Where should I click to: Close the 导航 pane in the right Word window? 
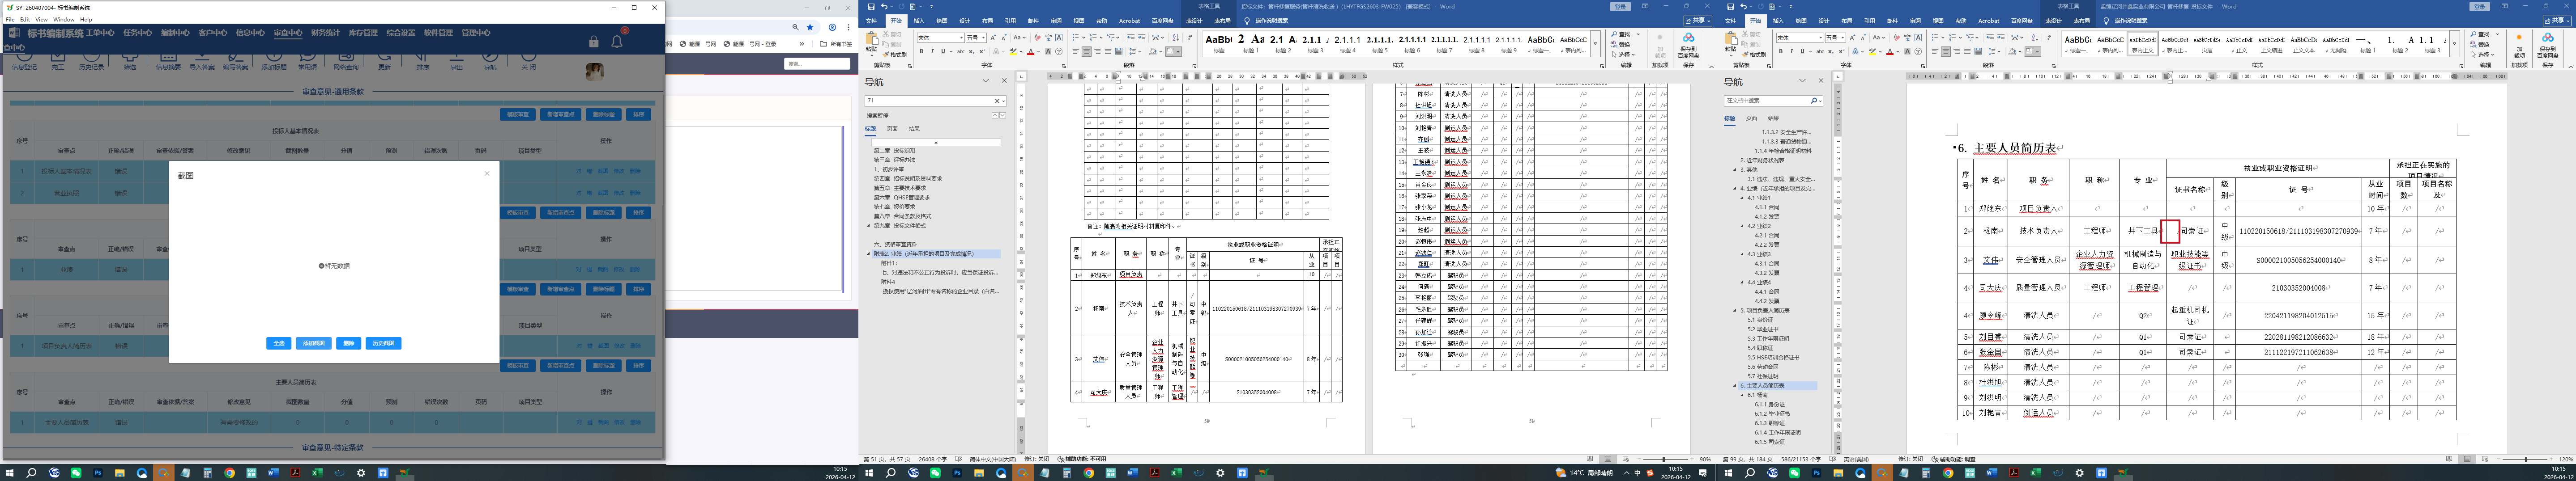pos(1821,81)
